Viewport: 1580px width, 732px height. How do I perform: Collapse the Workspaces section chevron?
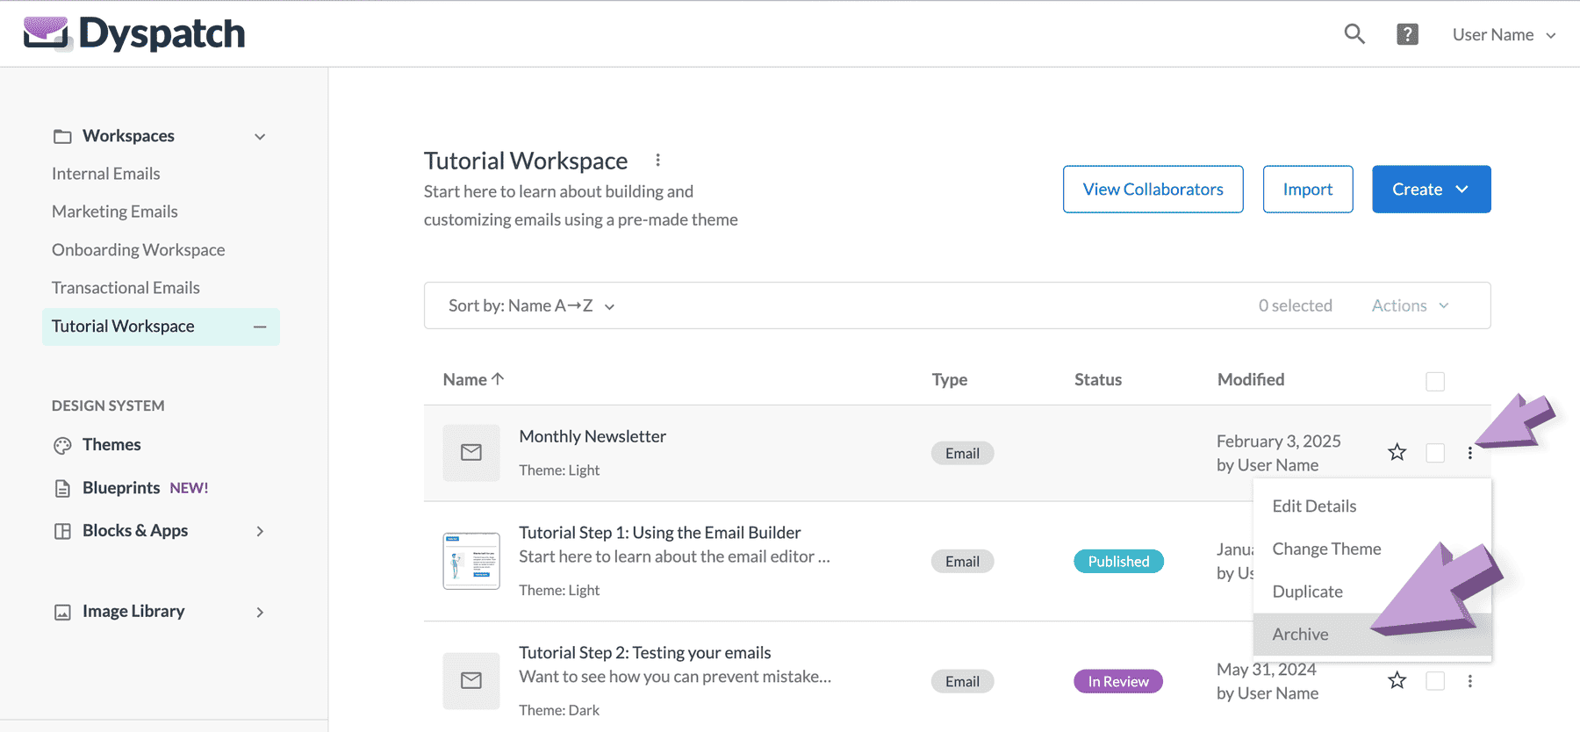[260, 137]
